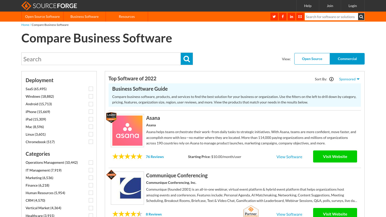Screen dimensions: 386x217
Task: Open the Communique Conferencing title link
Action: (x=177, y=176)
